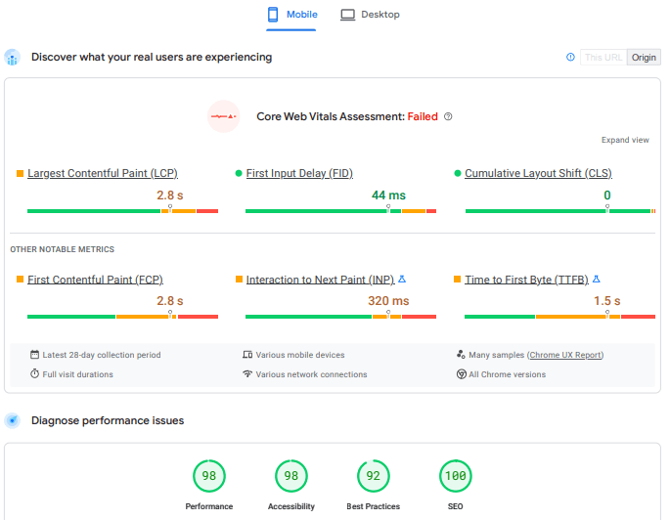670x520 pixels.
Task: Click the FCP value 2.8 s
Action: pyautogui.click(x=169, y=301)
